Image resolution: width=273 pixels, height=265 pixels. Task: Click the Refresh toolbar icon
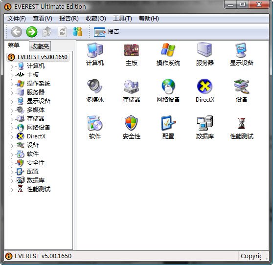(62, 32)
